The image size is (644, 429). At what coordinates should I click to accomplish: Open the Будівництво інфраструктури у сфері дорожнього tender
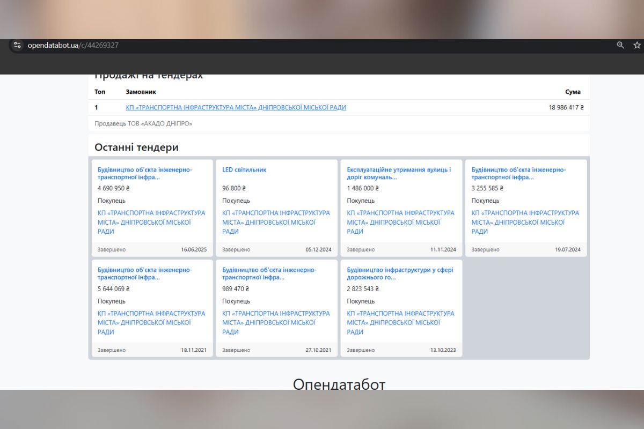pyautogui.click(x=400, y=273)
